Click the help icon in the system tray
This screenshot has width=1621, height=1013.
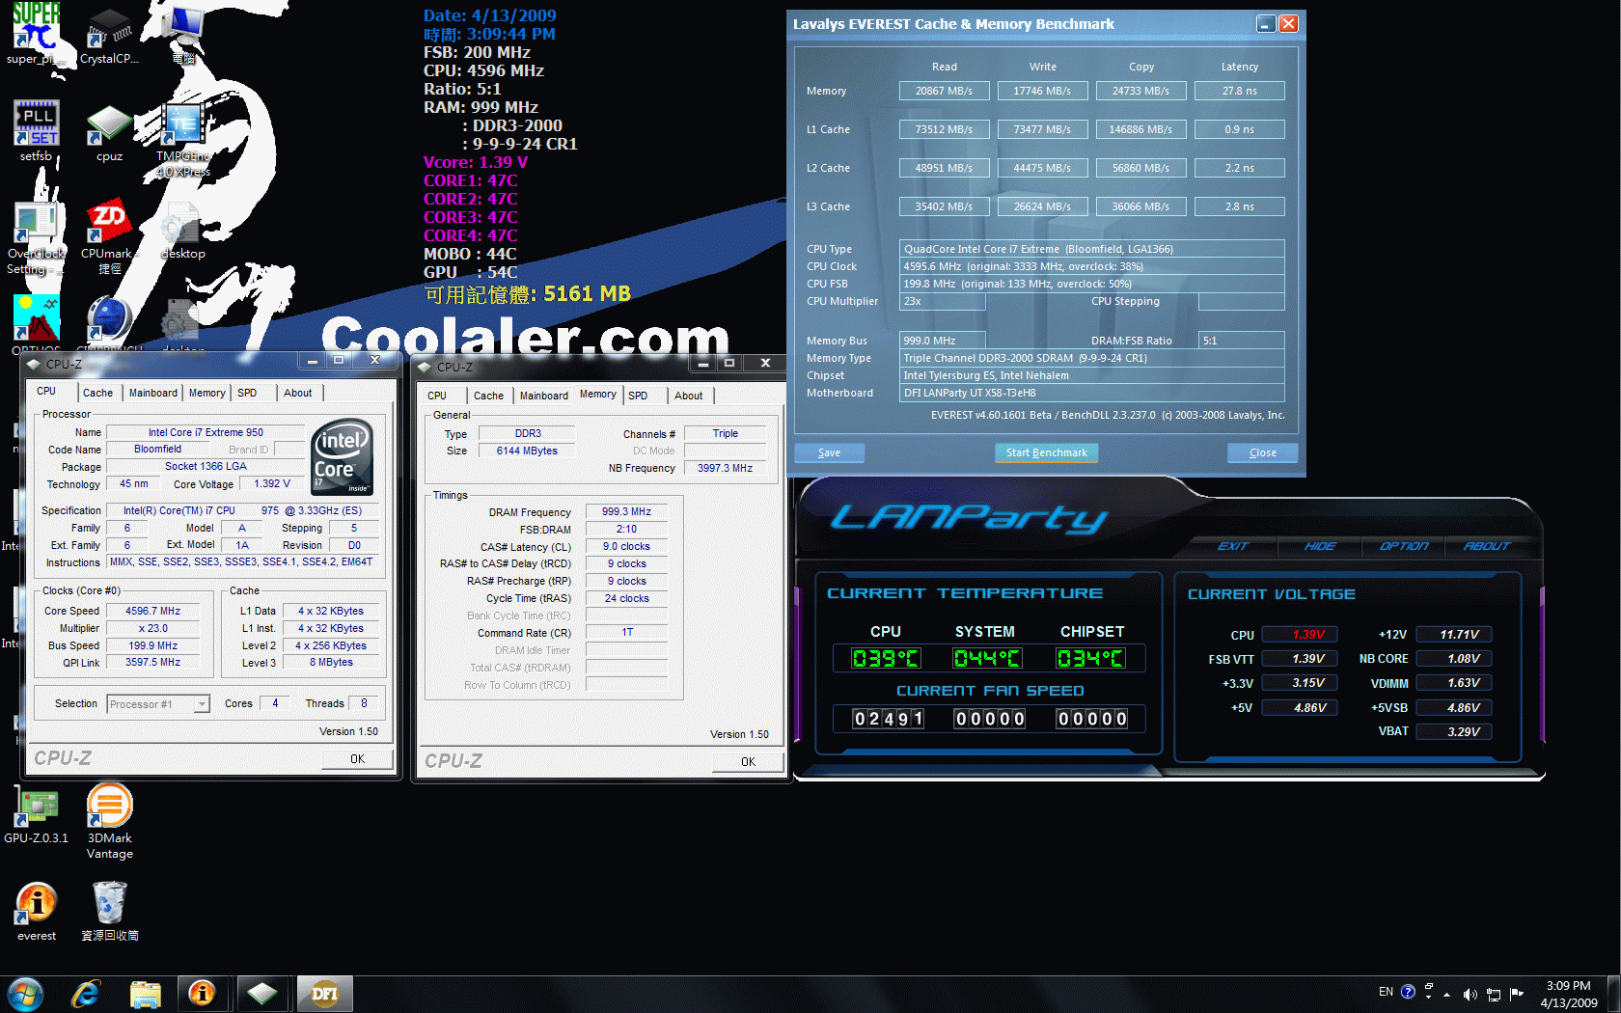(x=1408, y=992)
